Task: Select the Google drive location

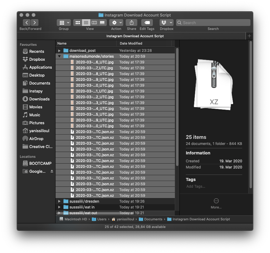Action: point(37,171)
